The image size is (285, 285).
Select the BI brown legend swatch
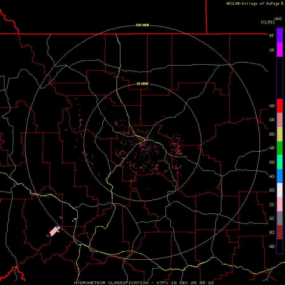pyautogui.click(x=280, y=232)
